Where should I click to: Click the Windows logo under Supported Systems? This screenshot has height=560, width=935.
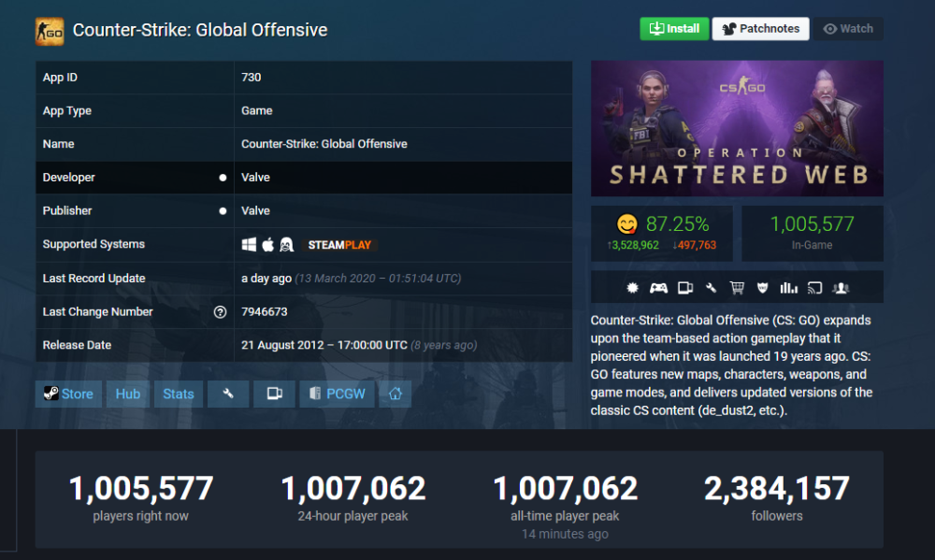click(249, 245)
